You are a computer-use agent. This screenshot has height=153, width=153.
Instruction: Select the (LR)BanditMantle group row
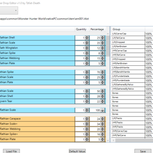click(x=128, y=68)
